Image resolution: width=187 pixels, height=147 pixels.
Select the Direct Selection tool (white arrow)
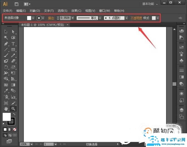(13, 32)
